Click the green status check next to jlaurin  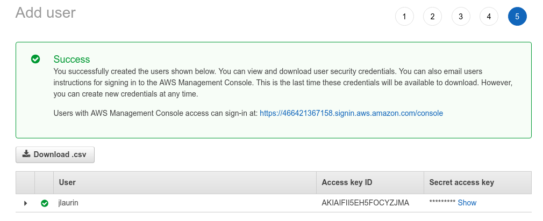pos(44,203)
